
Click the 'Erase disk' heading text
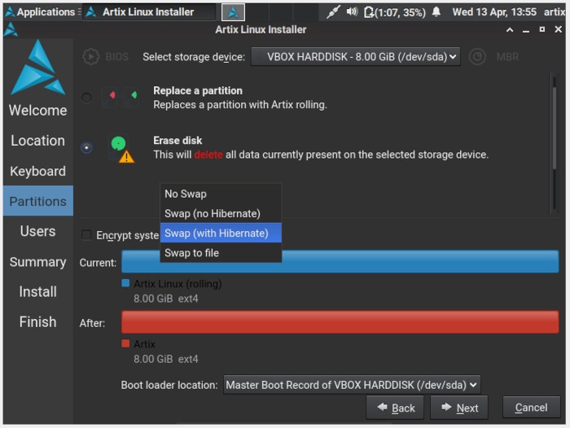[x=178, y=141]
